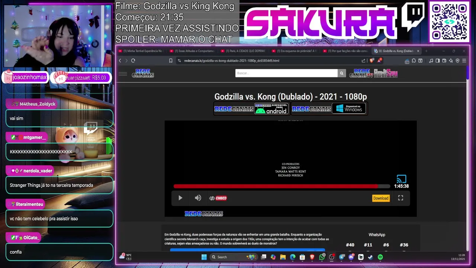Open File Explorer from the taskbar
The width and height of the screenshot is (476, 268).
(x=283, y=257)
